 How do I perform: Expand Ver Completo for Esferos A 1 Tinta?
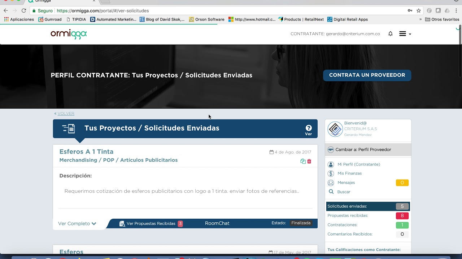point(77,223)
